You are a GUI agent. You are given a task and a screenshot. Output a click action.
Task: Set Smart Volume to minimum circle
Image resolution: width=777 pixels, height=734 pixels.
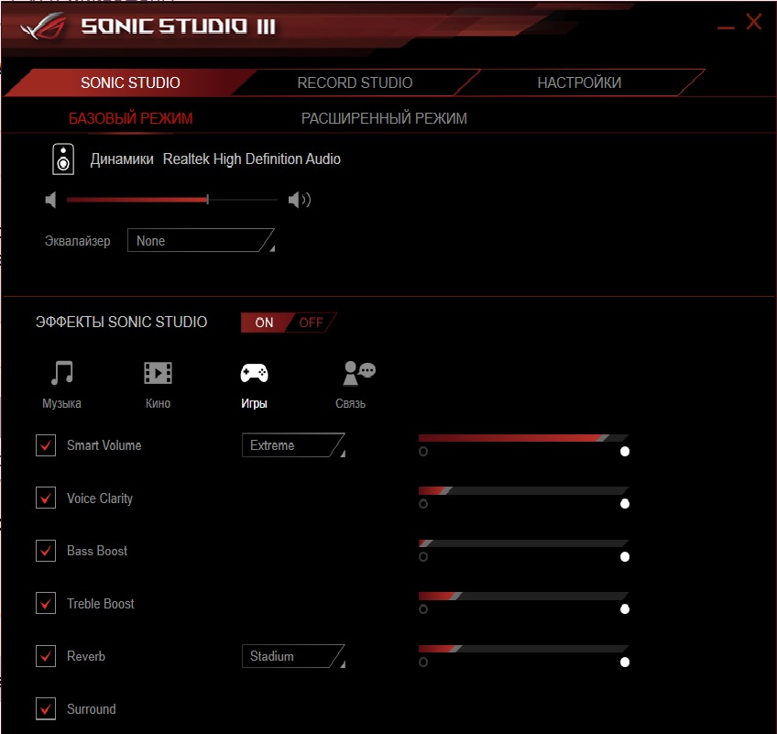(423, 452)
